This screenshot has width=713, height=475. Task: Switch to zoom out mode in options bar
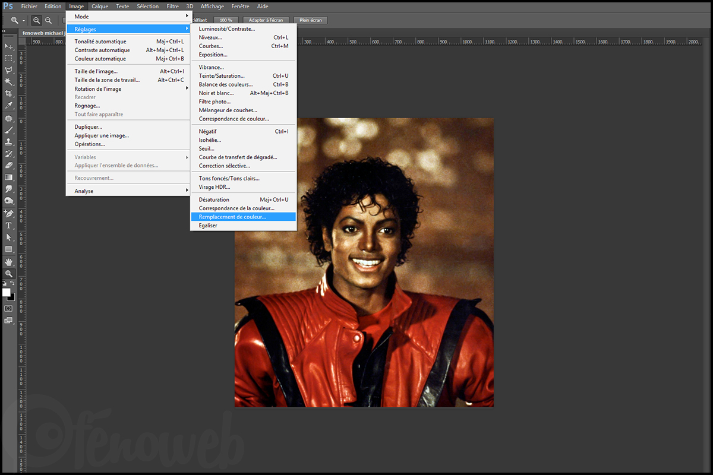click(48, 20)
